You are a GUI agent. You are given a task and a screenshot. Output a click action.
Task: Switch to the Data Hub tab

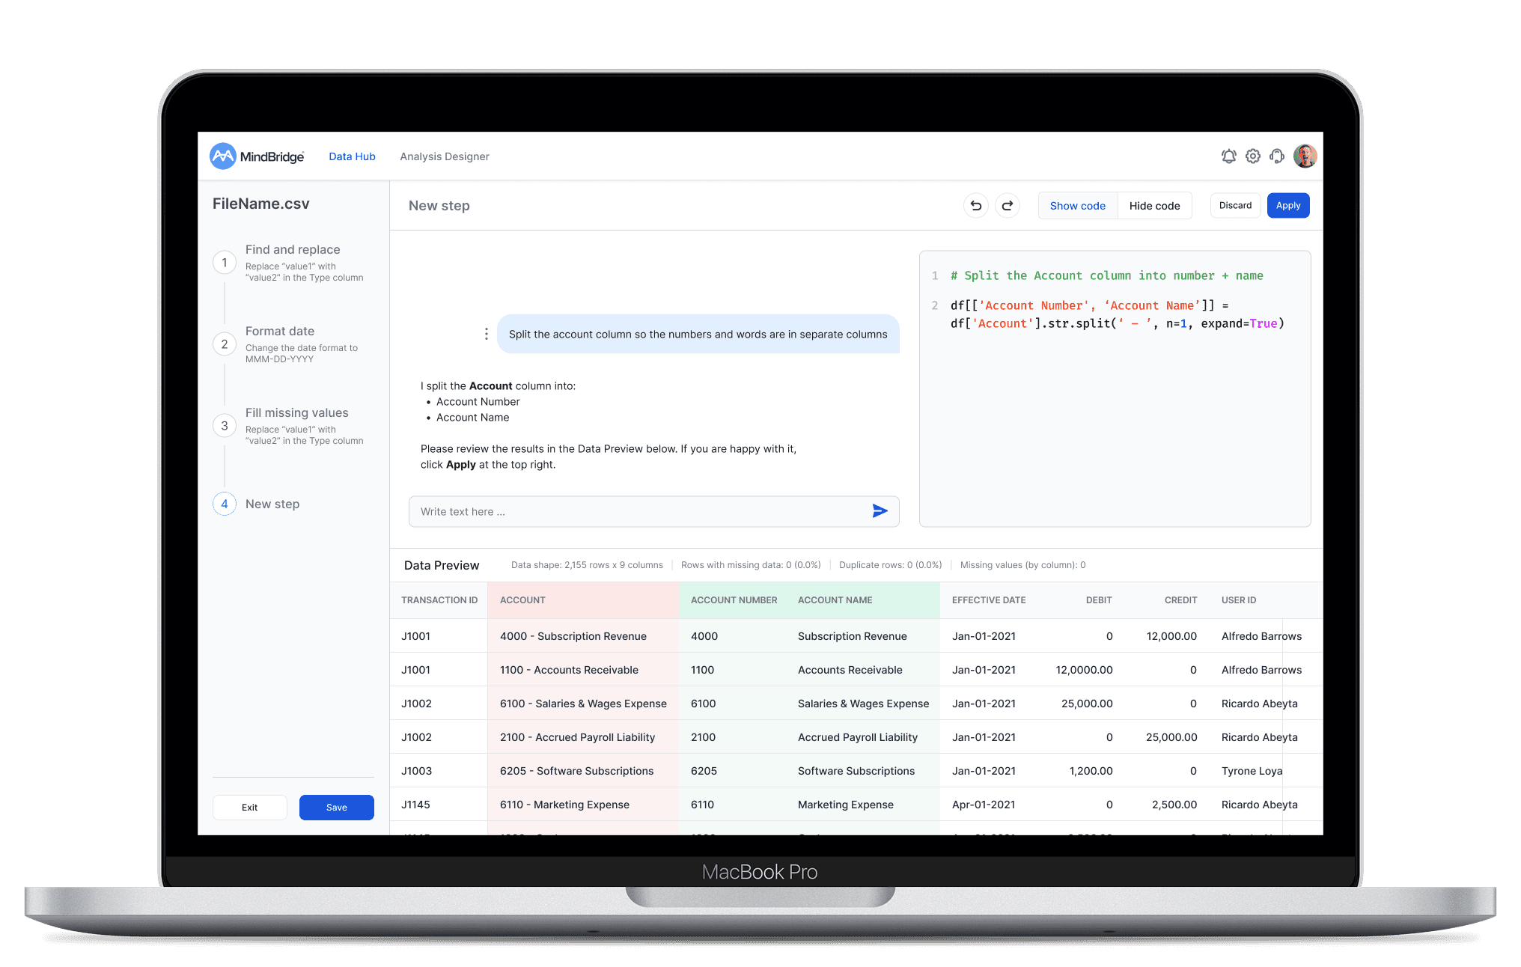pyautogui.click(x=352, y=156)
